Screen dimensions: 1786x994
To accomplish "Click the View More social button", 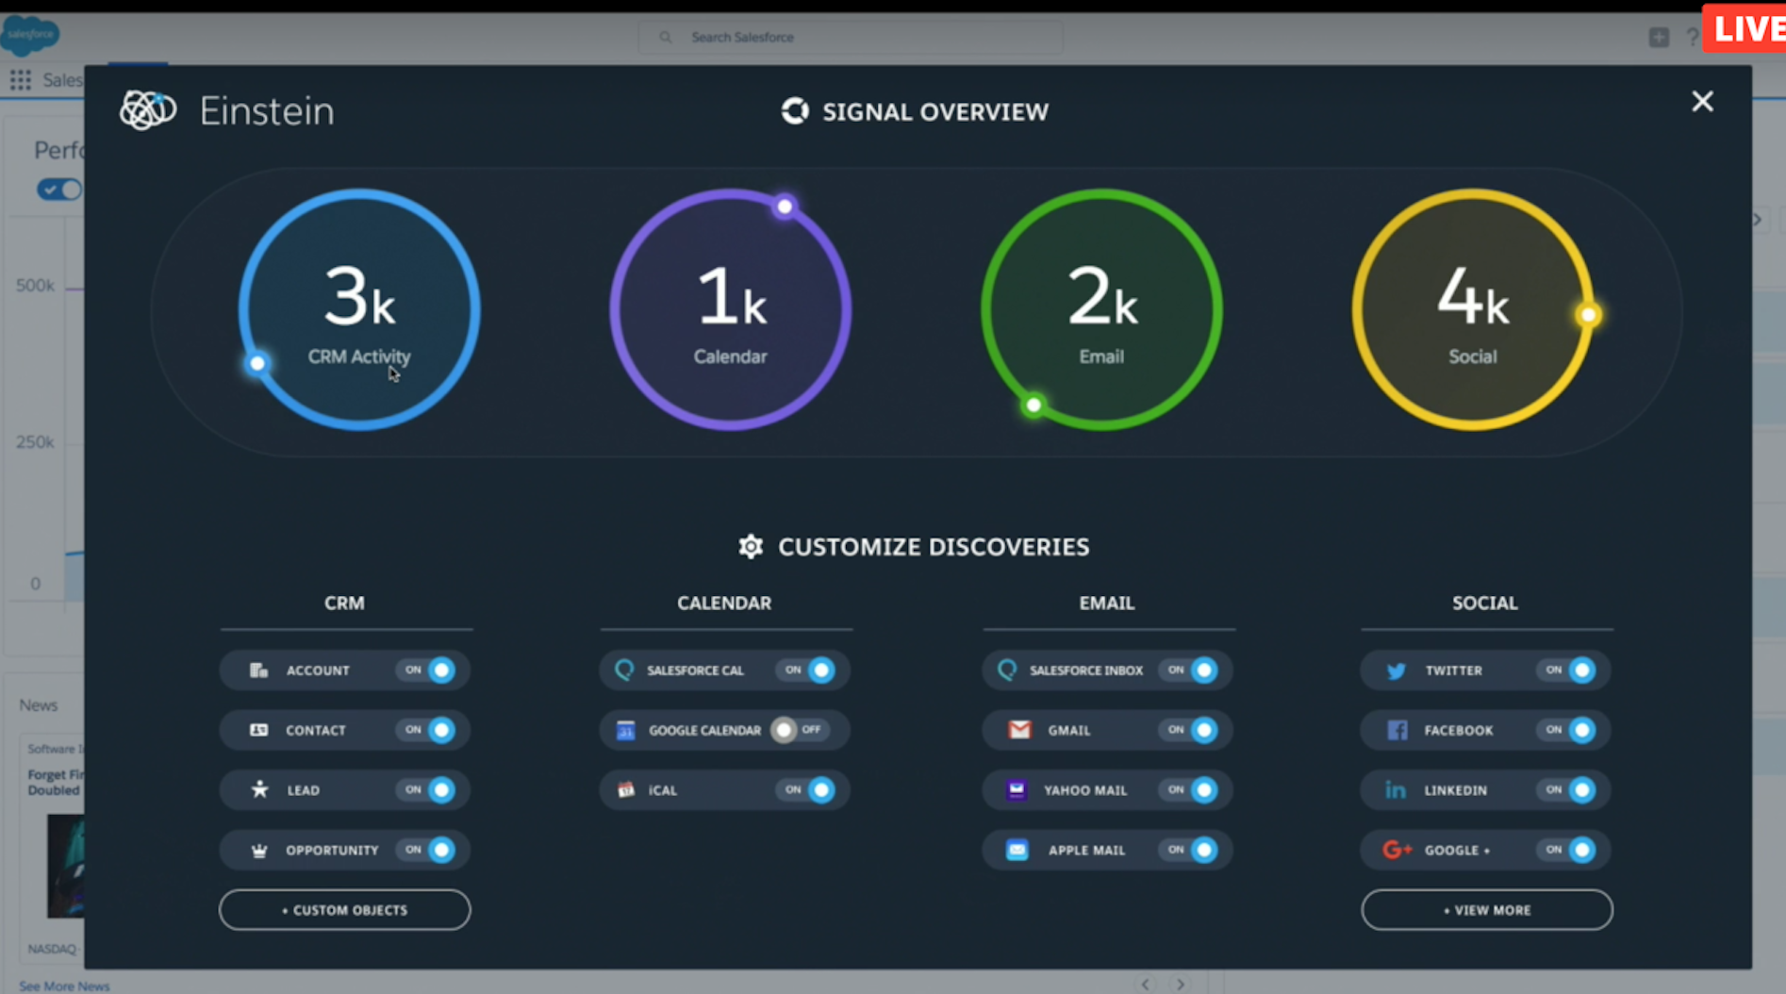I will click(x=1487, y=910).
